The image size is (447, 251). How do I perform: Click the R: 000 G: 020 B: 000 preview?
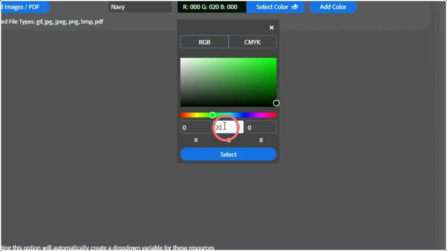click(x=212, y=7)
